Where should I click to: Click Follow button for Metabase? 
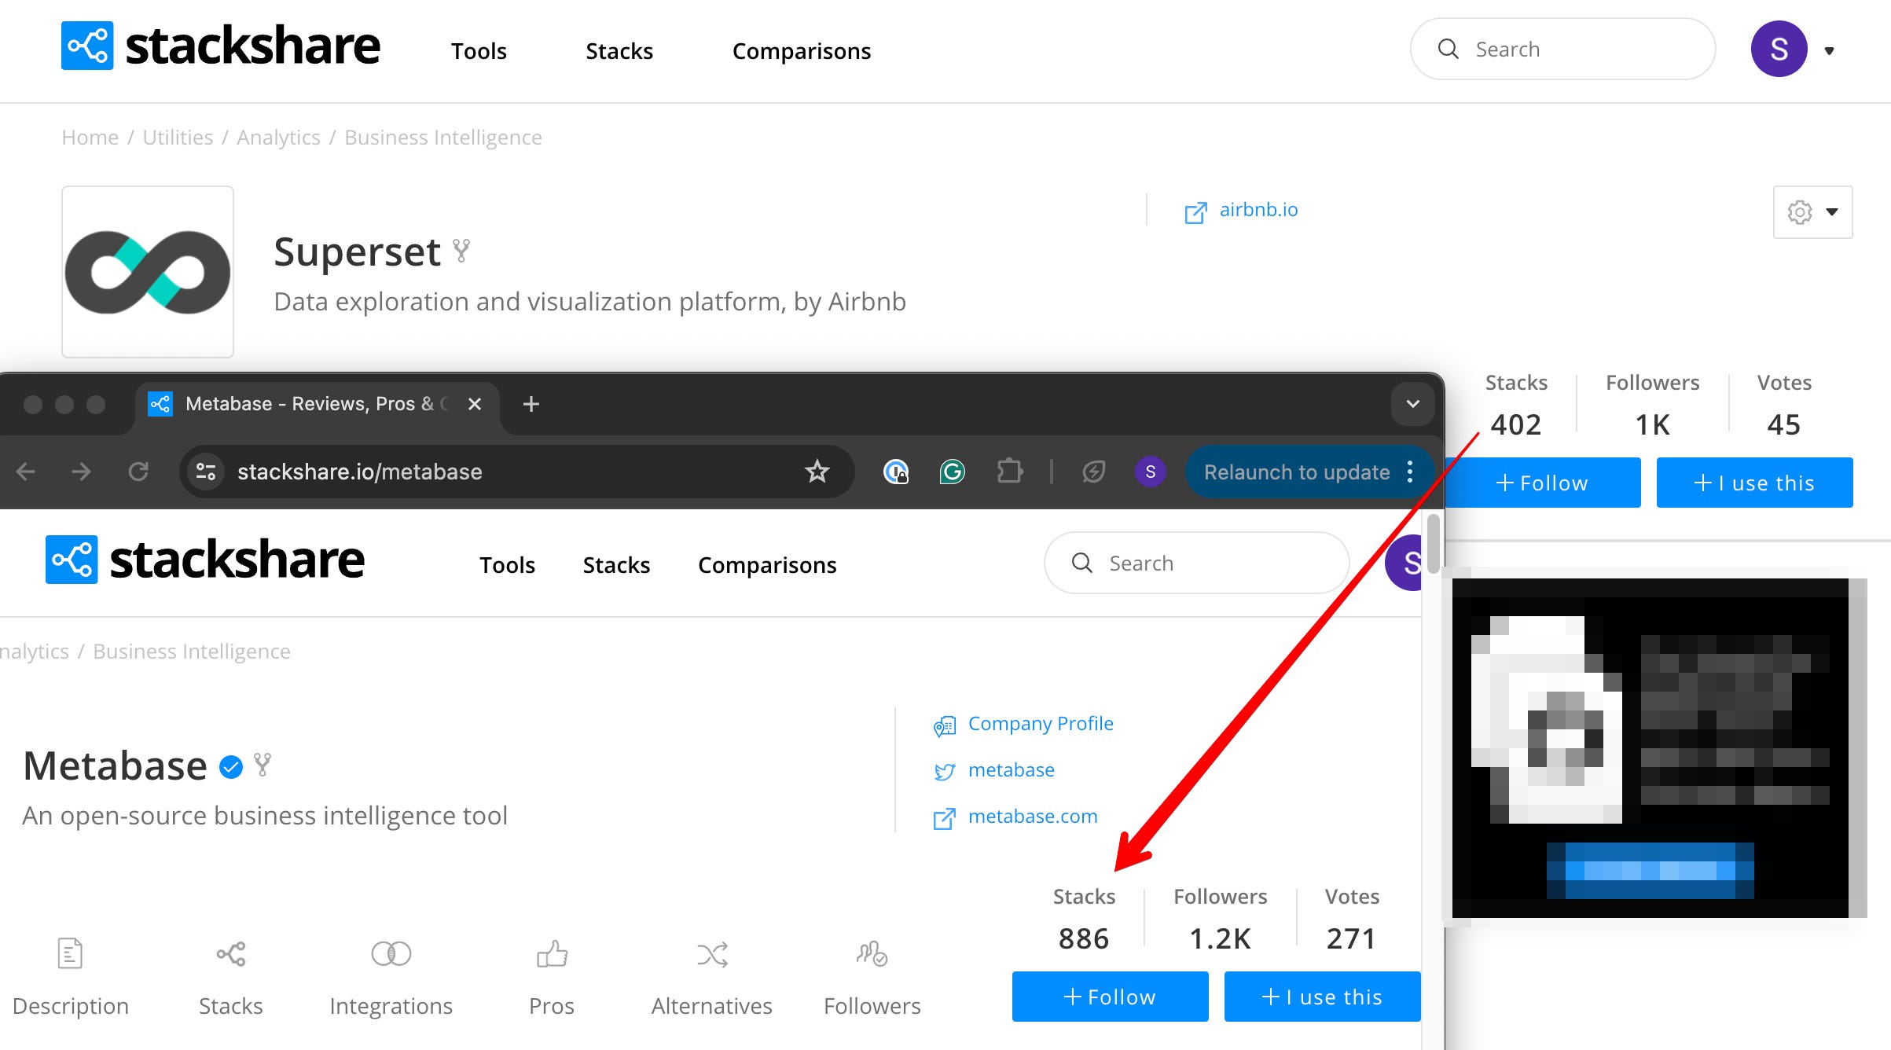[1110, 997]
